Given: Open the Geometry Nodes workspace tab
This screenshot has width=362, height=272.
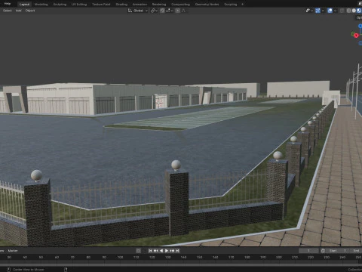Looking at the screenshot, I should coord(207,5).
